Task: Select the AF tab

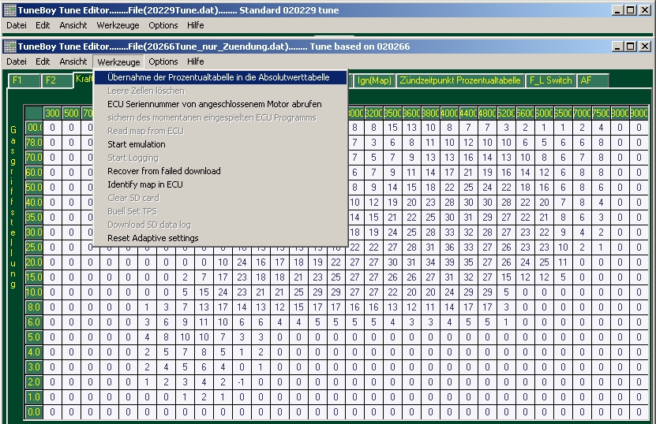Action: tap(587, 80)
